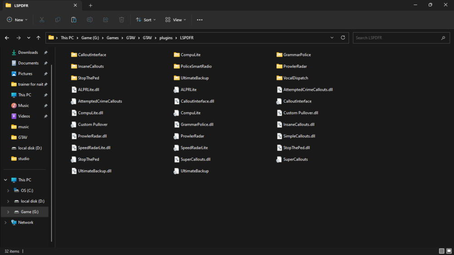Close the LSPDFR tab
Screen dimensions: 454x255
click(x=75, y=5)
